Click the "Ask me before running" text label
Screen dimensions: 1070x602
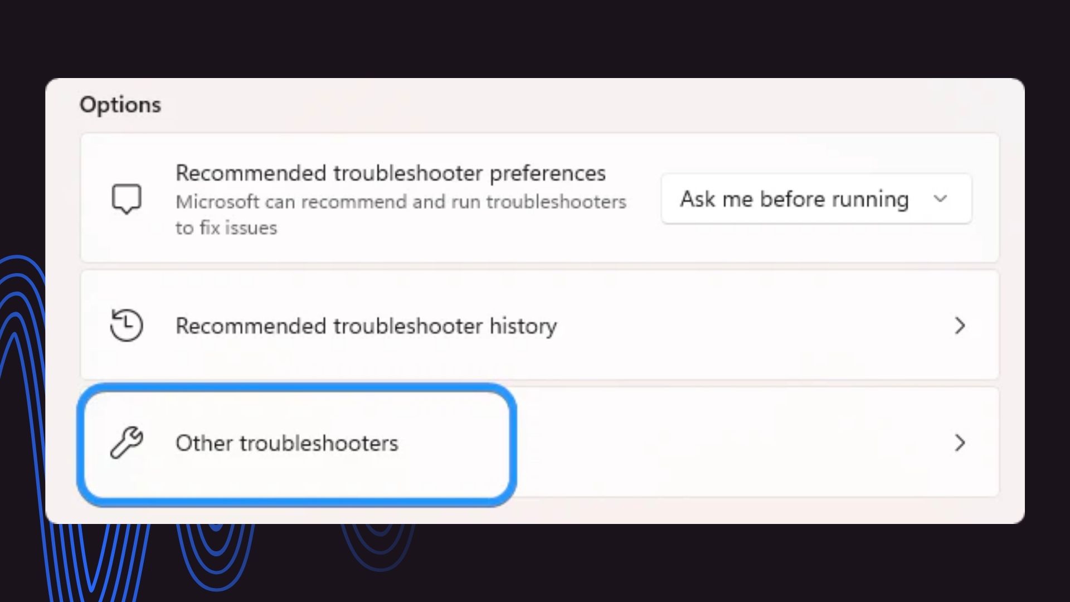pyautogui.click(x=794, y=199)
